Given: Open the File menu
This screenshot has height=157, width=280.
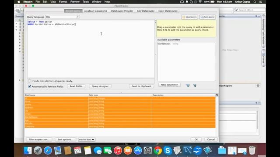Looking at the screenshot, I should (x=38, y=2).
